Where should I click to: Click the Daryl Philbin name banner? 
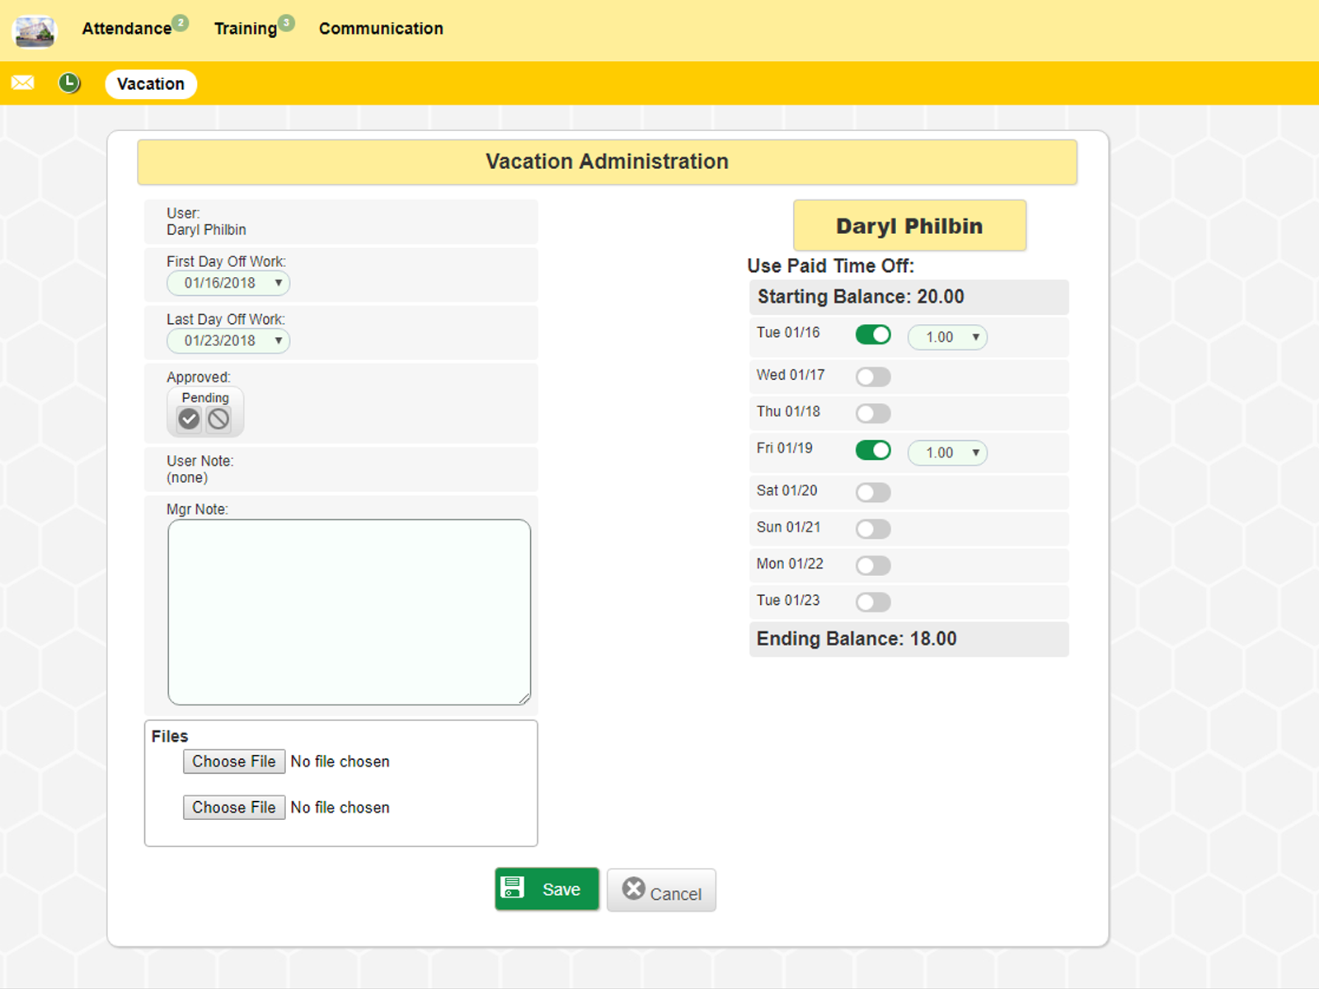click(909, 225)
